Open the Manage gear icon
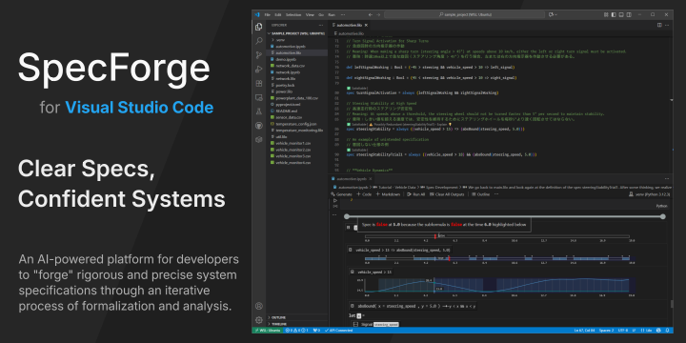The image size is (686, 343). point(258,320)
